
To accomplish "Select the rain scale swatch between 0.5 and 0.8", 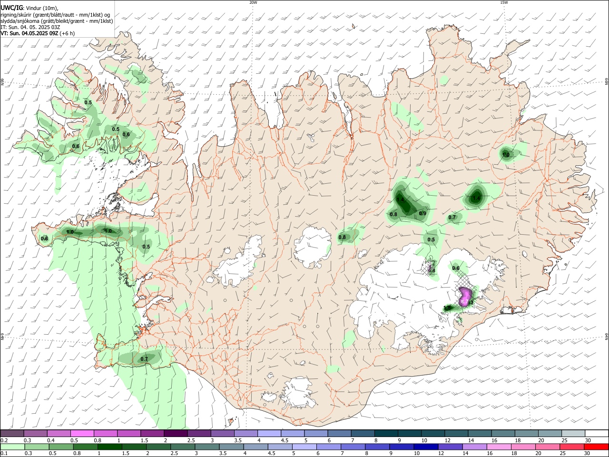I will [x=61, y=447].
